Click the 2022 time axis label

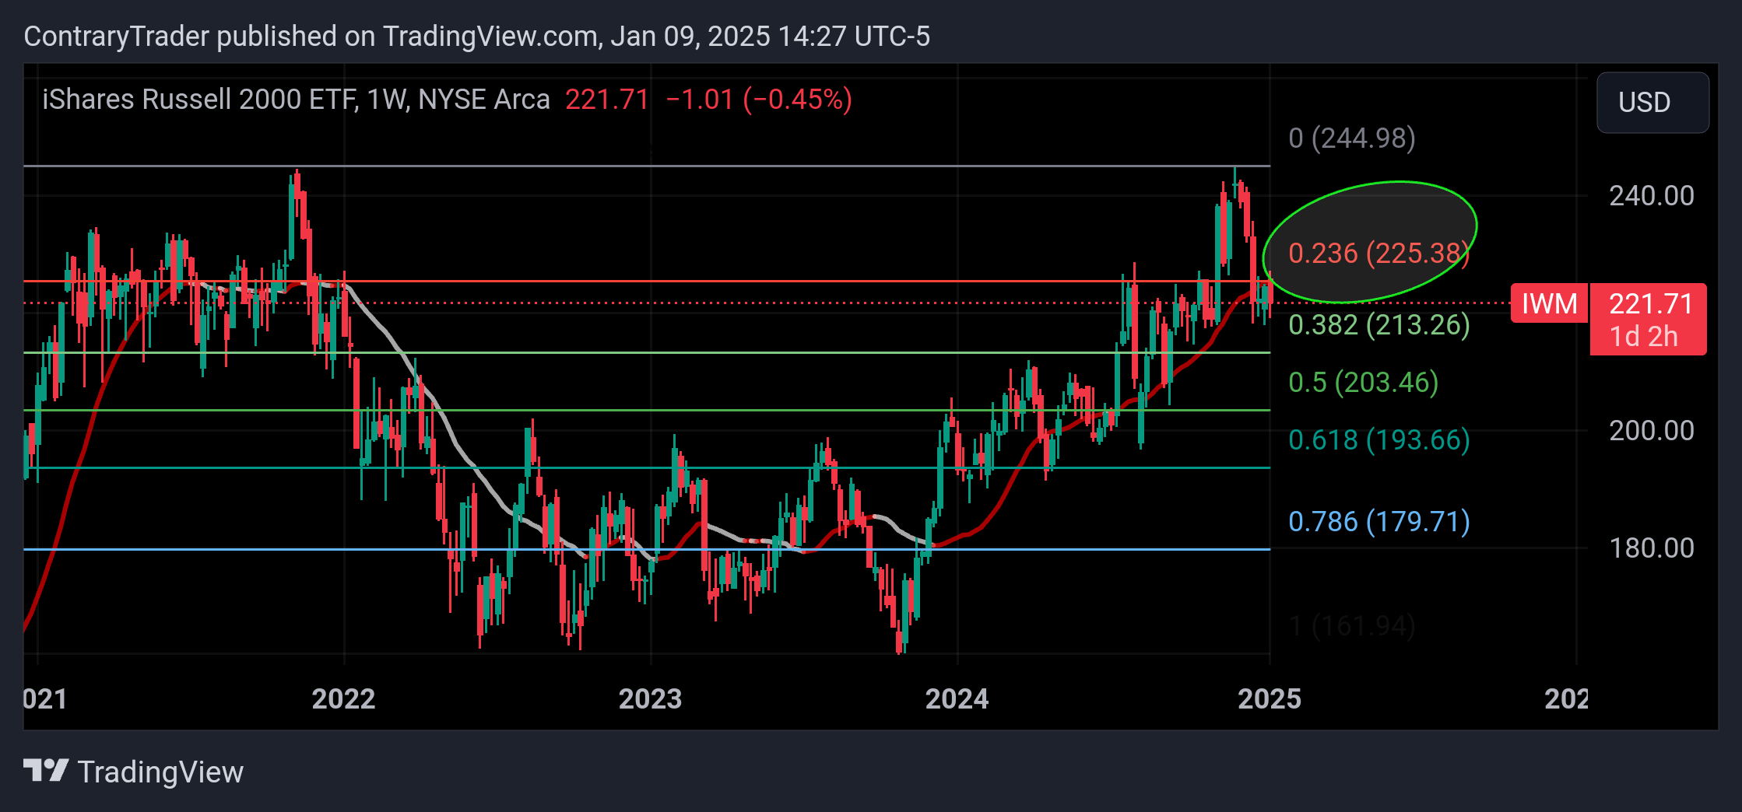point(343,699)
